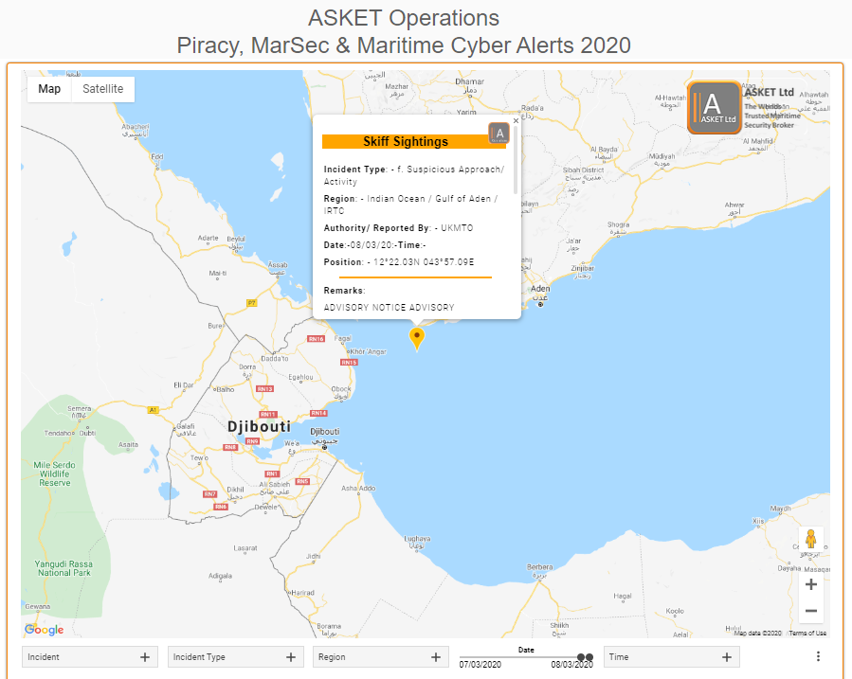Click the yellow skiff sighting map pin
Image resolution: width=852 pixels, height=679 pixels.
point(417,339)
